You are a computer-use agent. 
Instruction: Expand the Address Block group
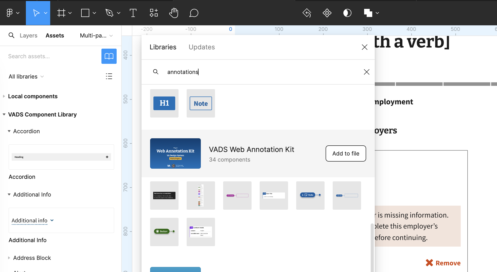pos(9,258)
